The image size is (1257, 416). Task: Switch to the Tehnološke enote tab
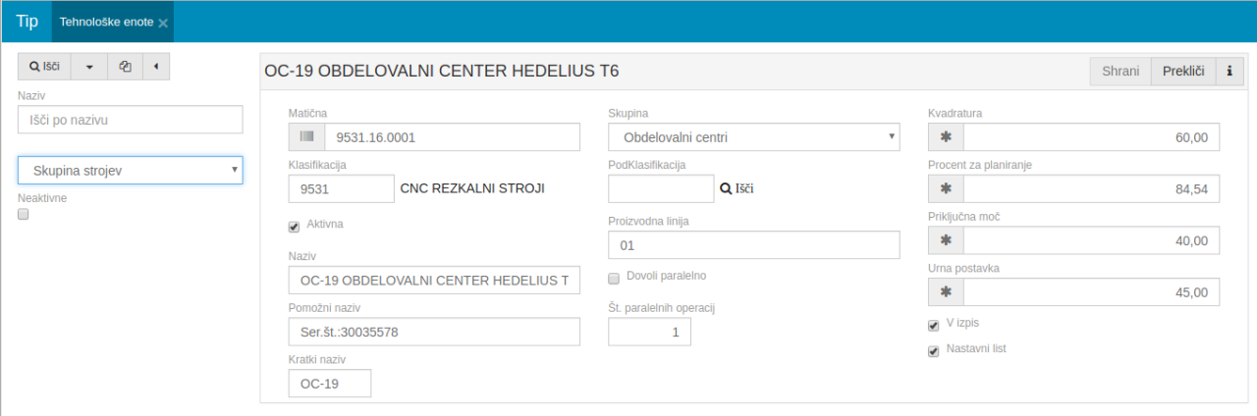(x=106, y=22)
